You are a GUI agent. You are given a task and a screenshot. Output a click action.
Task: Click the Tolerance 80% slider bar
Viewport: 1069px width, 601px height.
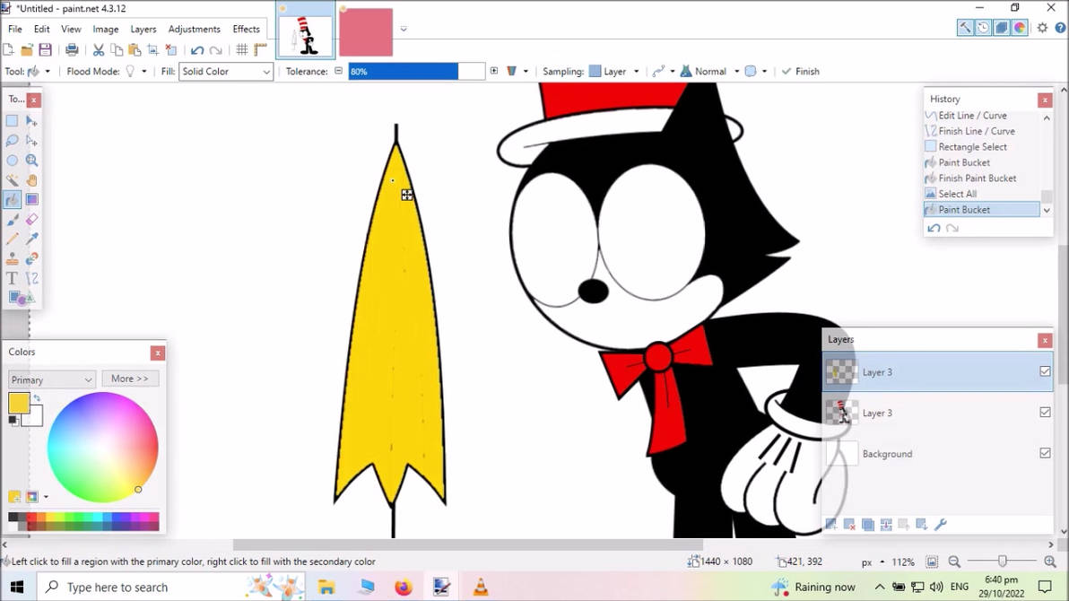416,72
